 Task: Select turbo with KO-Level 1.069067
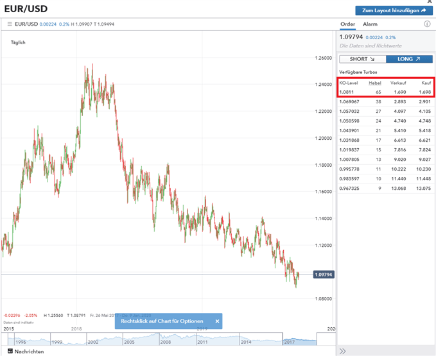click(x=385, y=101)
